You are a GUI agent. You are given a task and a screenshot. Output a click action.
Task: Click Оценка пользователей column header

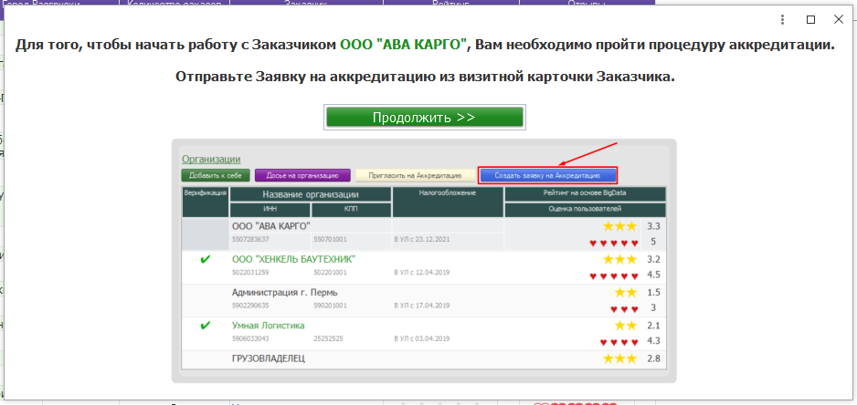pos(585,210)
